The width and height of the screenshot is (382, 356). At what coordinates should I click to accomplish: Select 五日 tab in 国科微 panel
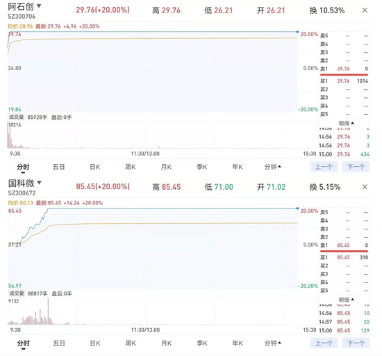[x=59, y=343]
